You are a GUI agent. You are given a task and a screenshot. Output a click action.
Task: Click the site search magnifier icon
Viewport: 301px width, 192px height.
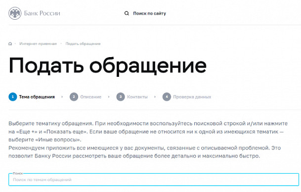[127, 13]
